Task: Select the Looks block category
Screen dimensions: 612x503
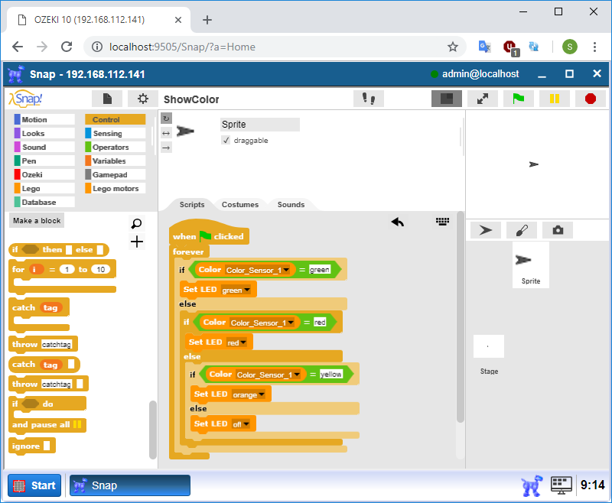Action: 44,133
